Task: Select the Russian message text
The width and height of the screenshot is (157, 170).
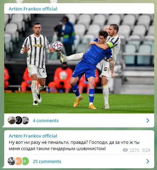Action: tap(74, 146)
